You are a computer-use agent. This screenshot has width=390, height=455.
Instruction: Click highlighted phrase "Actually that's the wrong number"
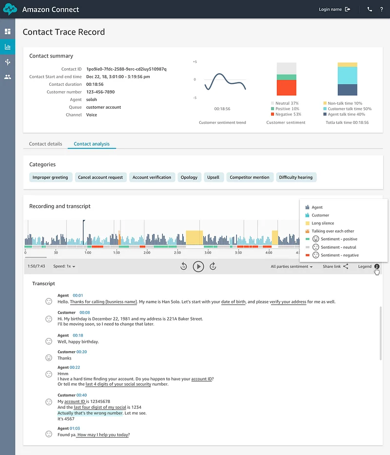[90, 413]
